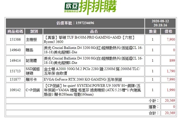Click the 品名 column header

point(94,31)
